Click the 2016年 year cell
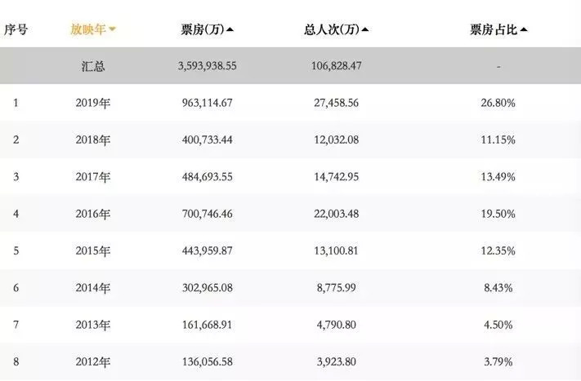This screenshot has width=581, height=381. 92,214
